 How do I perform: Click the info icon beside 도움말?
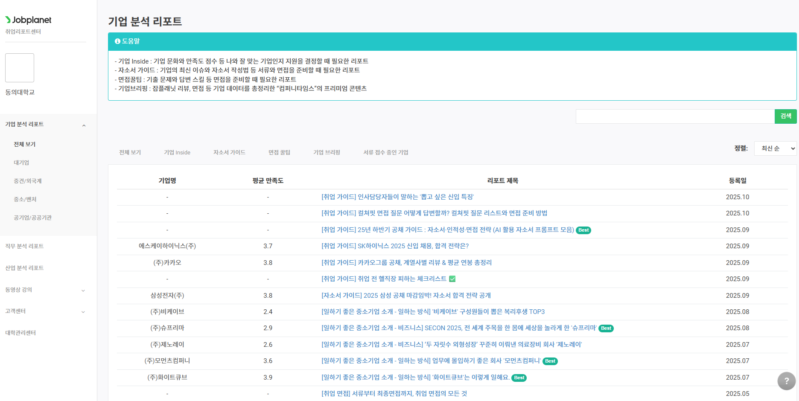tap(117, 41)
